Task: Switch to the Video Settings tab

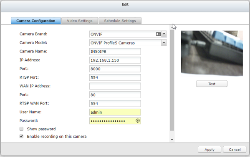Action: click(x=80, y=21)
